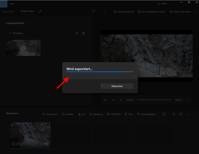Select the Neues Video tab
Screen dimensions: 199x154
pyautogui.click(x=27, y=12)
